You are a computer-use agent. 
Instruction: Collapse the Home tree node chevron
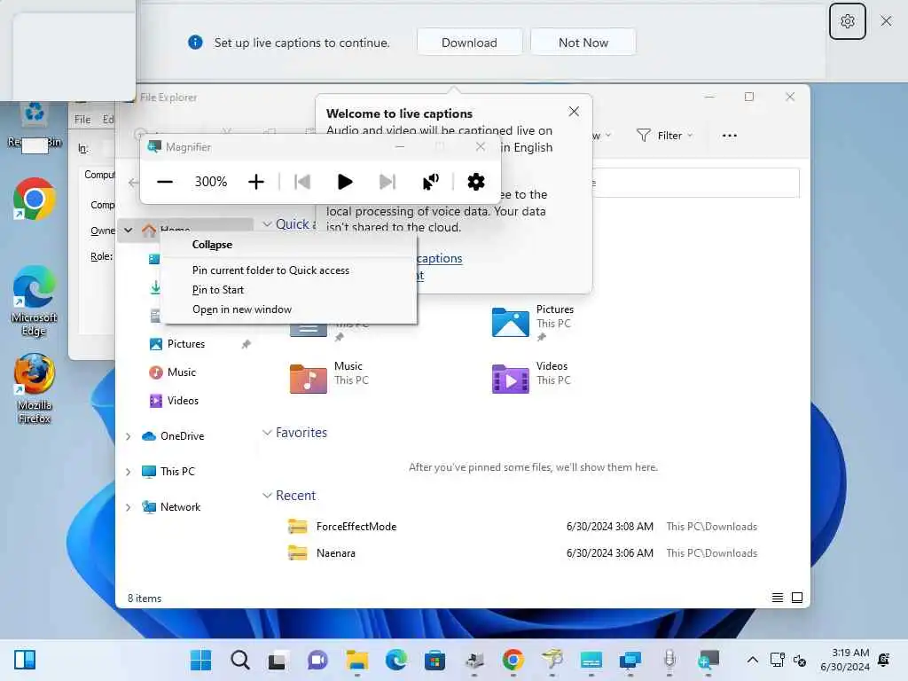tap(128, 231)
